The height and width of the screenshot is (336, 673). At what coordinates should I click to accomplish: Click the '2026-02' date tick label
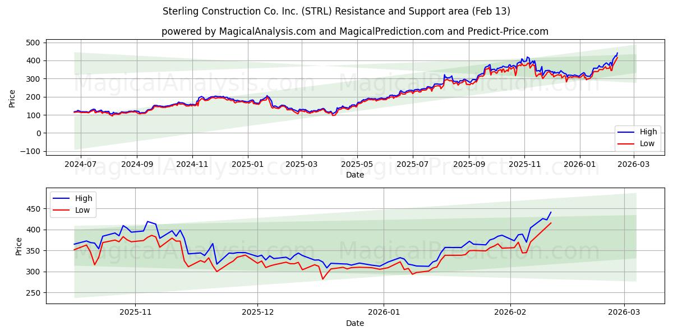click(510, 313)
